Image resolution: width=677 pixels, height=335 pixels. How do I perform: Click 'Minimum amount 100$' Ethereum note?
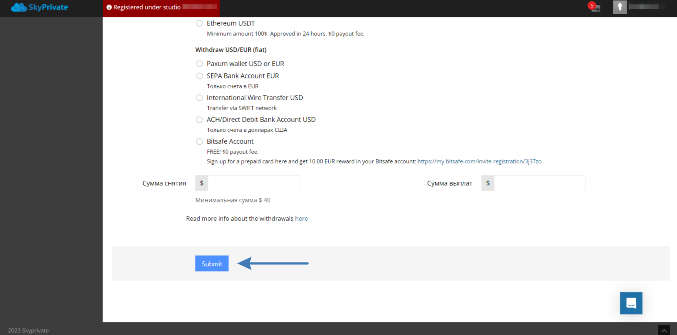tap(286, 34)
